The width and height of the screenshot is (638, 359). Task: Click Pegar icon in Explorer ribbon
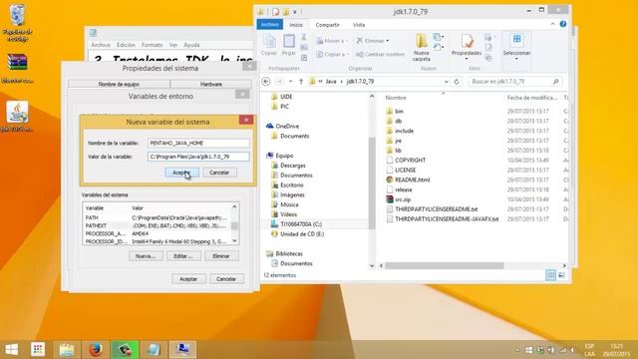(289, 44)
